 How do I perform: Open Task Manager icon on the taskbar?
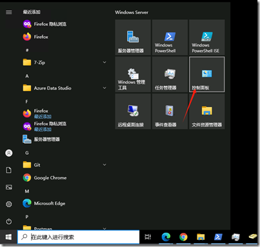click(x=235, y=237)
